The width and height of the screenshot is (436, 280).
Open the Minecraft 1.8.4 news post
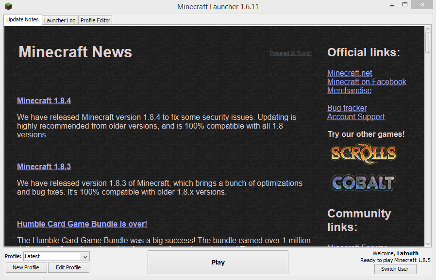coord(44,100)
